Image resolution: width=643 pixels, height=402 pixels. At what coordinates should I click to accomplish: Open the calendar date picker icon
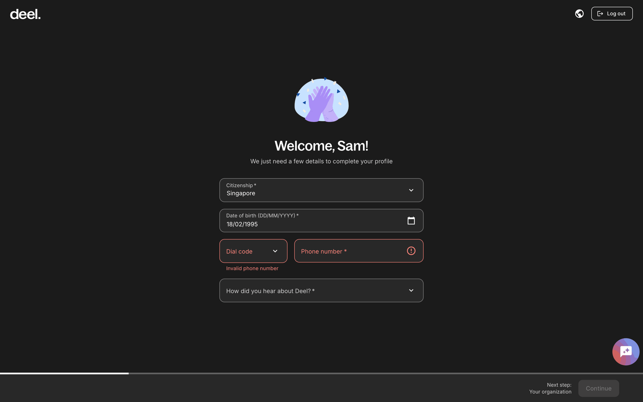[x=411, y=220]
